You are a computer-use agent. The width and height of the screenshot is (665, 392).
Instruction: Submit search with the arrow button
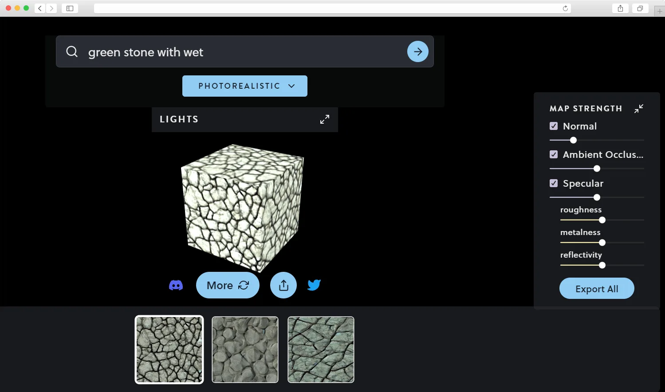[418, 51]
